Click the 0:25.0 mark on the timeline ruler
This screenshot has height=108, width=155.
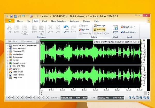(95, 90)
